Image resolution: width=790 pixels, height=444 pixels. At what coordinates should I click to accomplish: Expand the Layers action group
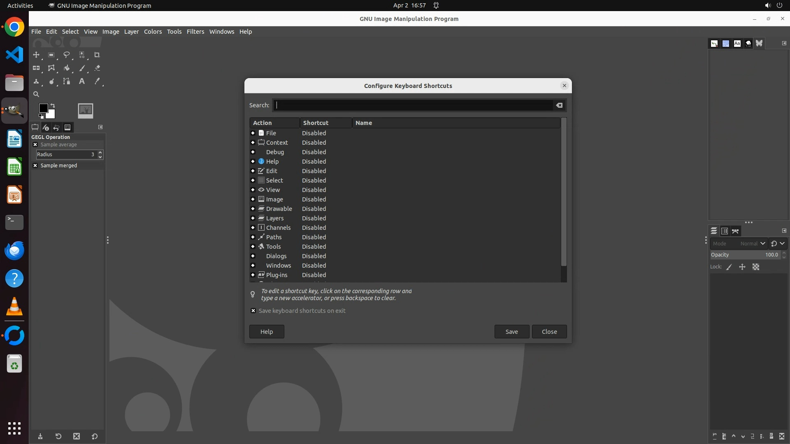[253, 218]
